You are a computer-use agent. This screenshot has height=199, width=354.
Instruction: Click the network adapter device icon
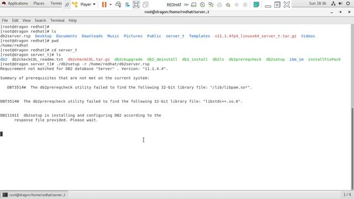[211, 4]
